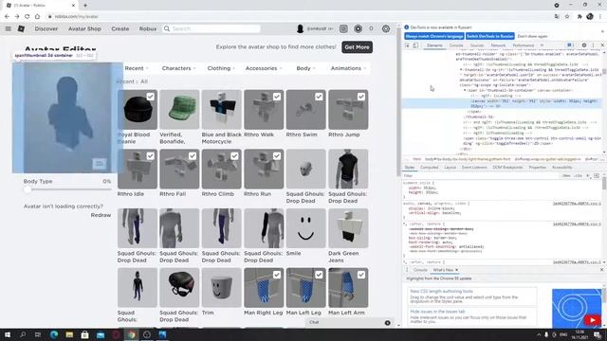Toggle DevTools device toolbar icon

[415, 45]
